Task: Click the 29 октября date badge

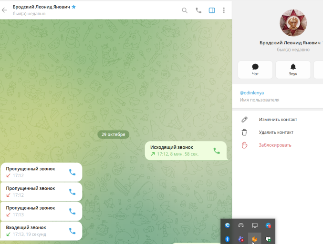Action: coord(113,134)
